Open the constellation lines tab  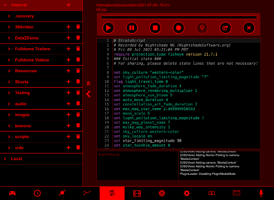[87, 193]
